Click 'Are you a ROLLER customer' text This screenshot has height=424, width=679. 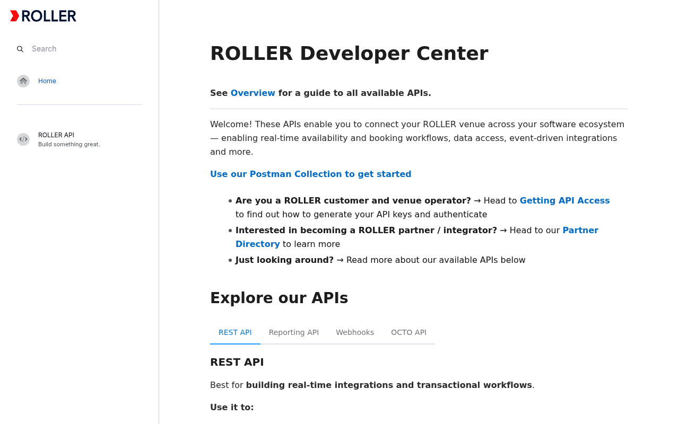pyautogui.click(x=353, y=200)
